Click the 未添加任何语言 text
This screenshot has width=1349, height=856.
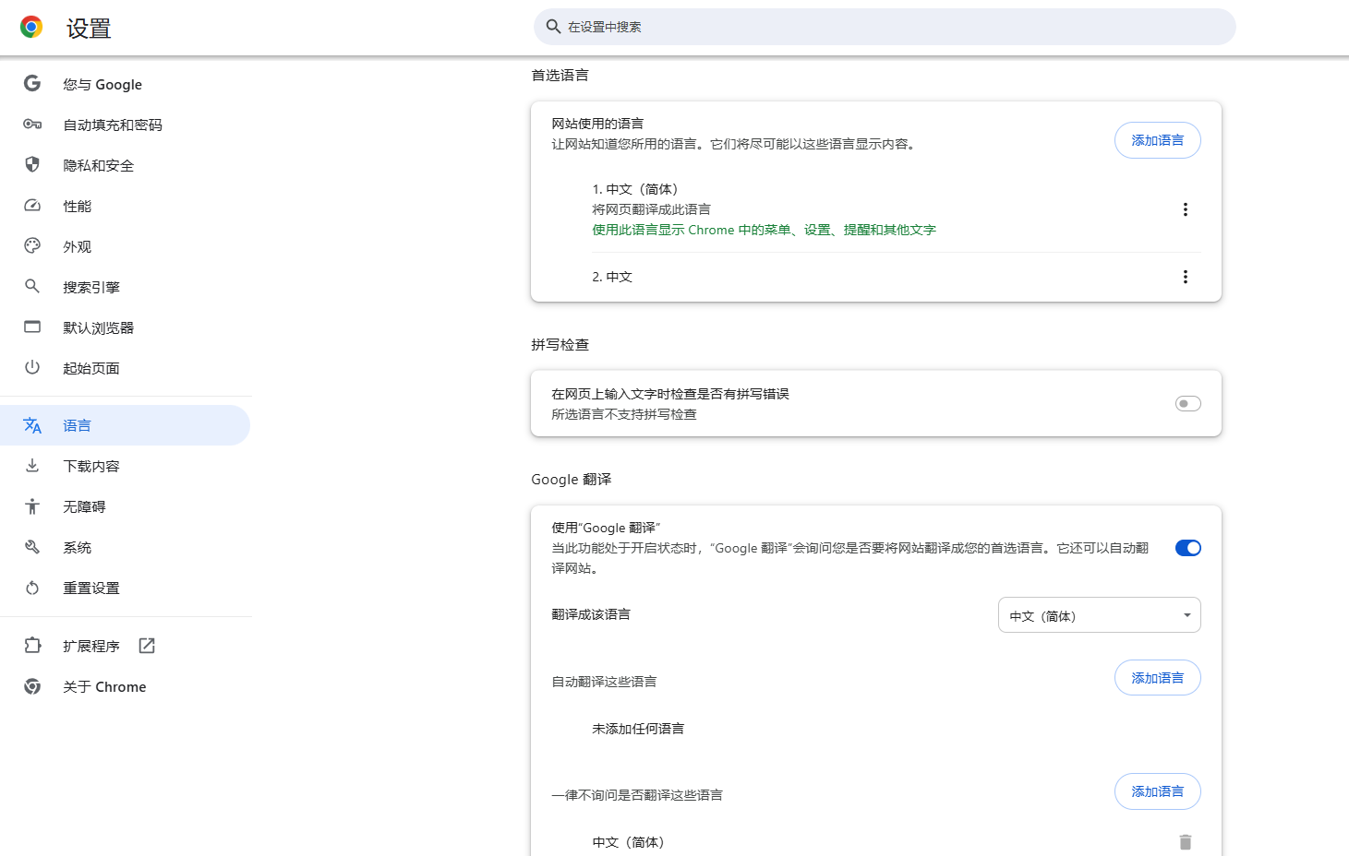coord(638,729)
